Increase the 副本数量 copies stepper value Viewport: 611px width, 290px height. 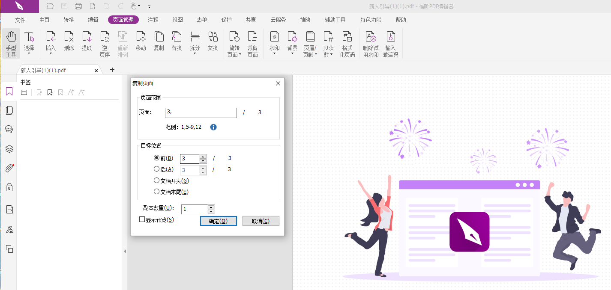click(211, 207)
